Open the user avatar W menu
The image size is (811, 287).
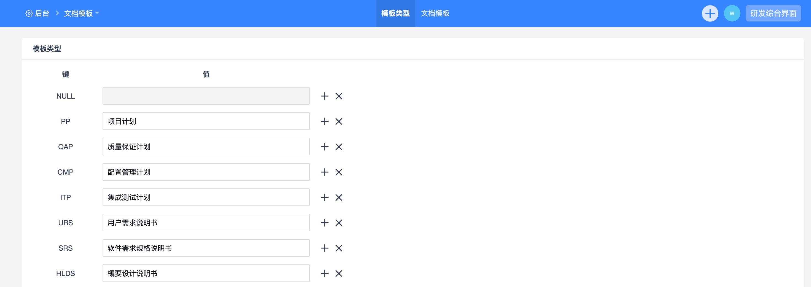(x=732, y=13)
